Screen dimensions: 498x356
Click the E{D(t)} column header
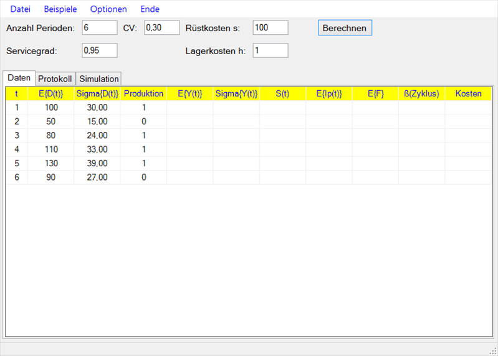click(x=51, y=94)
